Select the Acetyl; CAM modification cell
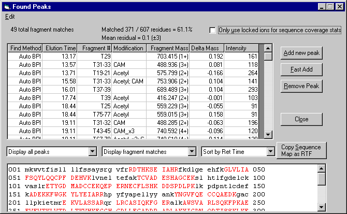The height and width of the screenshot is (214, 347). coord(129,81)
